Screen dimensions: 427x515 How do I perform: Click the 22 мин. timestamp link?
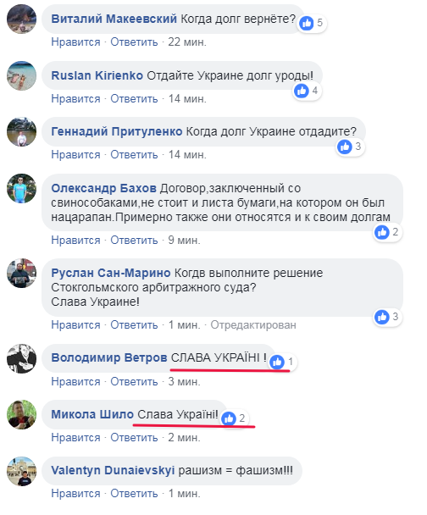pos(187,42)
